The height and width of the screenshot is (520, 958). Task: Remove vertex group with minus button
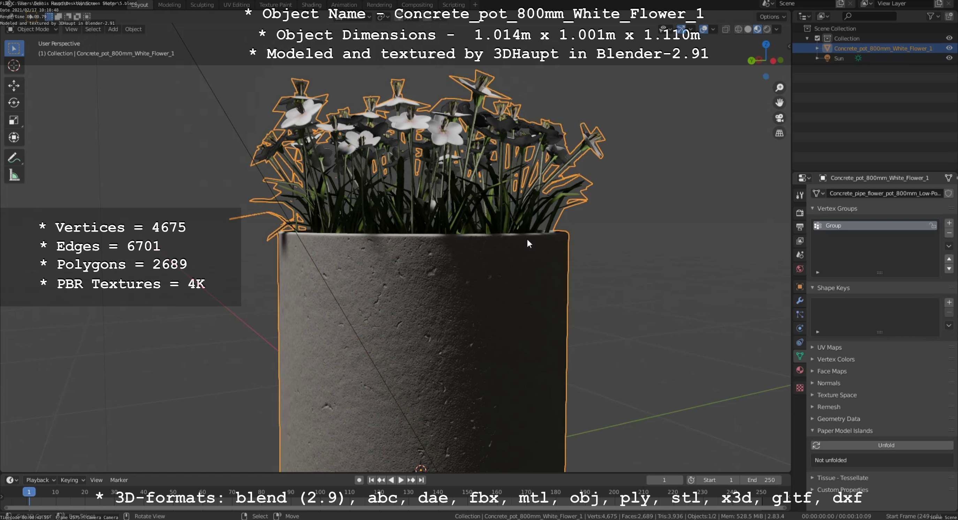pos(949,233)
